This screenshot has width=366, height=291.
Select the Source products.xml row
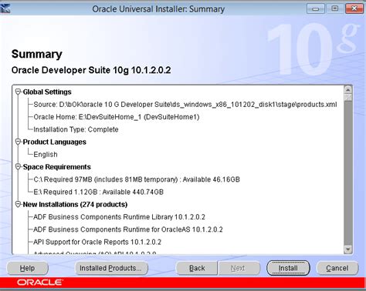coord(185,105)
